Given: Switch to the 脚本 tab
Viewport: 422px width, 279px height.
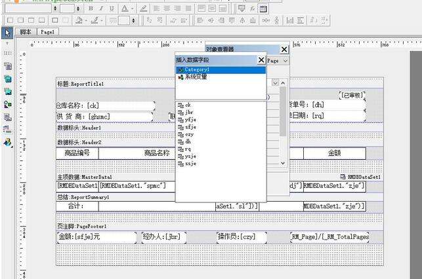Looking at the screenshot, I should [26, 31].
